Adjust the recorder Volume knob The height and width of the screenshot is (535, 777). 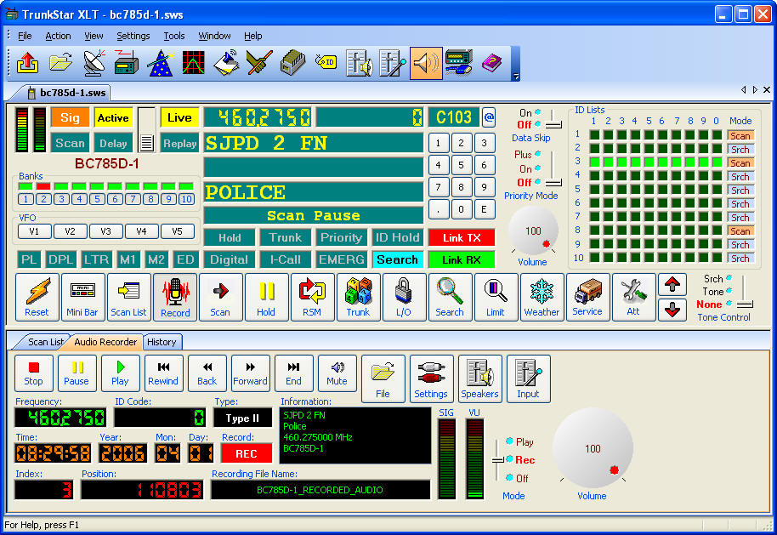point(593,449)
